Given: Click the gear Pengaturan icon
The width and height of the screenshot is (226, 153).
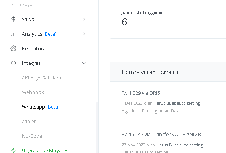Looking at the screenshot, I should pyautogui.click(x=13, y=48).
